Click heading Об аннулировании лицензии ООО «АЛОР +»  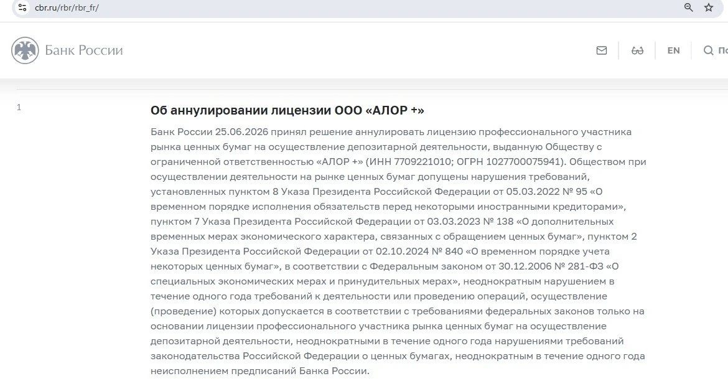[x=287, y=110]
